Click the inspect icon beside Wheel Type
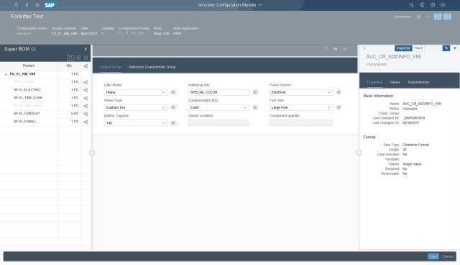This screenshot has height=265, width=460. coord(173,107)
